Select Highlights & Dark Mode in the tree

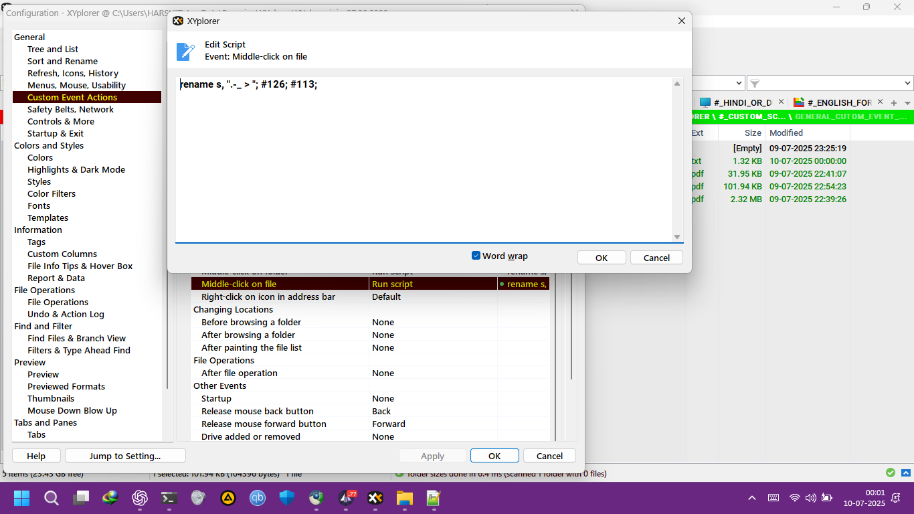coord(76,169)
